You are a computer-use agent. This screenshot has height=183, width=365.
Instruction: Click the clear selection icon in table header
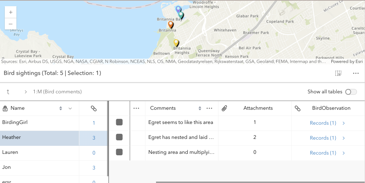click(338, 73)
